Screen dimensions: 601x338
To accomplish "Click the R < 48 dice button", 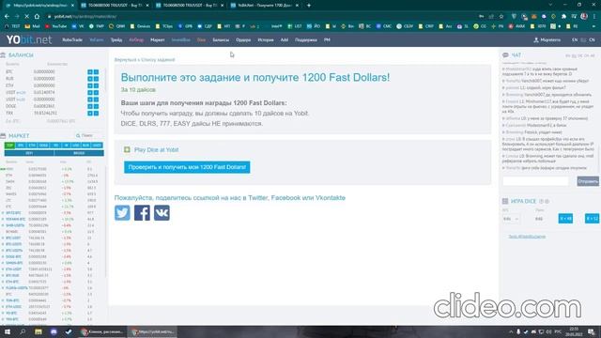I will (x=565, y=219).
